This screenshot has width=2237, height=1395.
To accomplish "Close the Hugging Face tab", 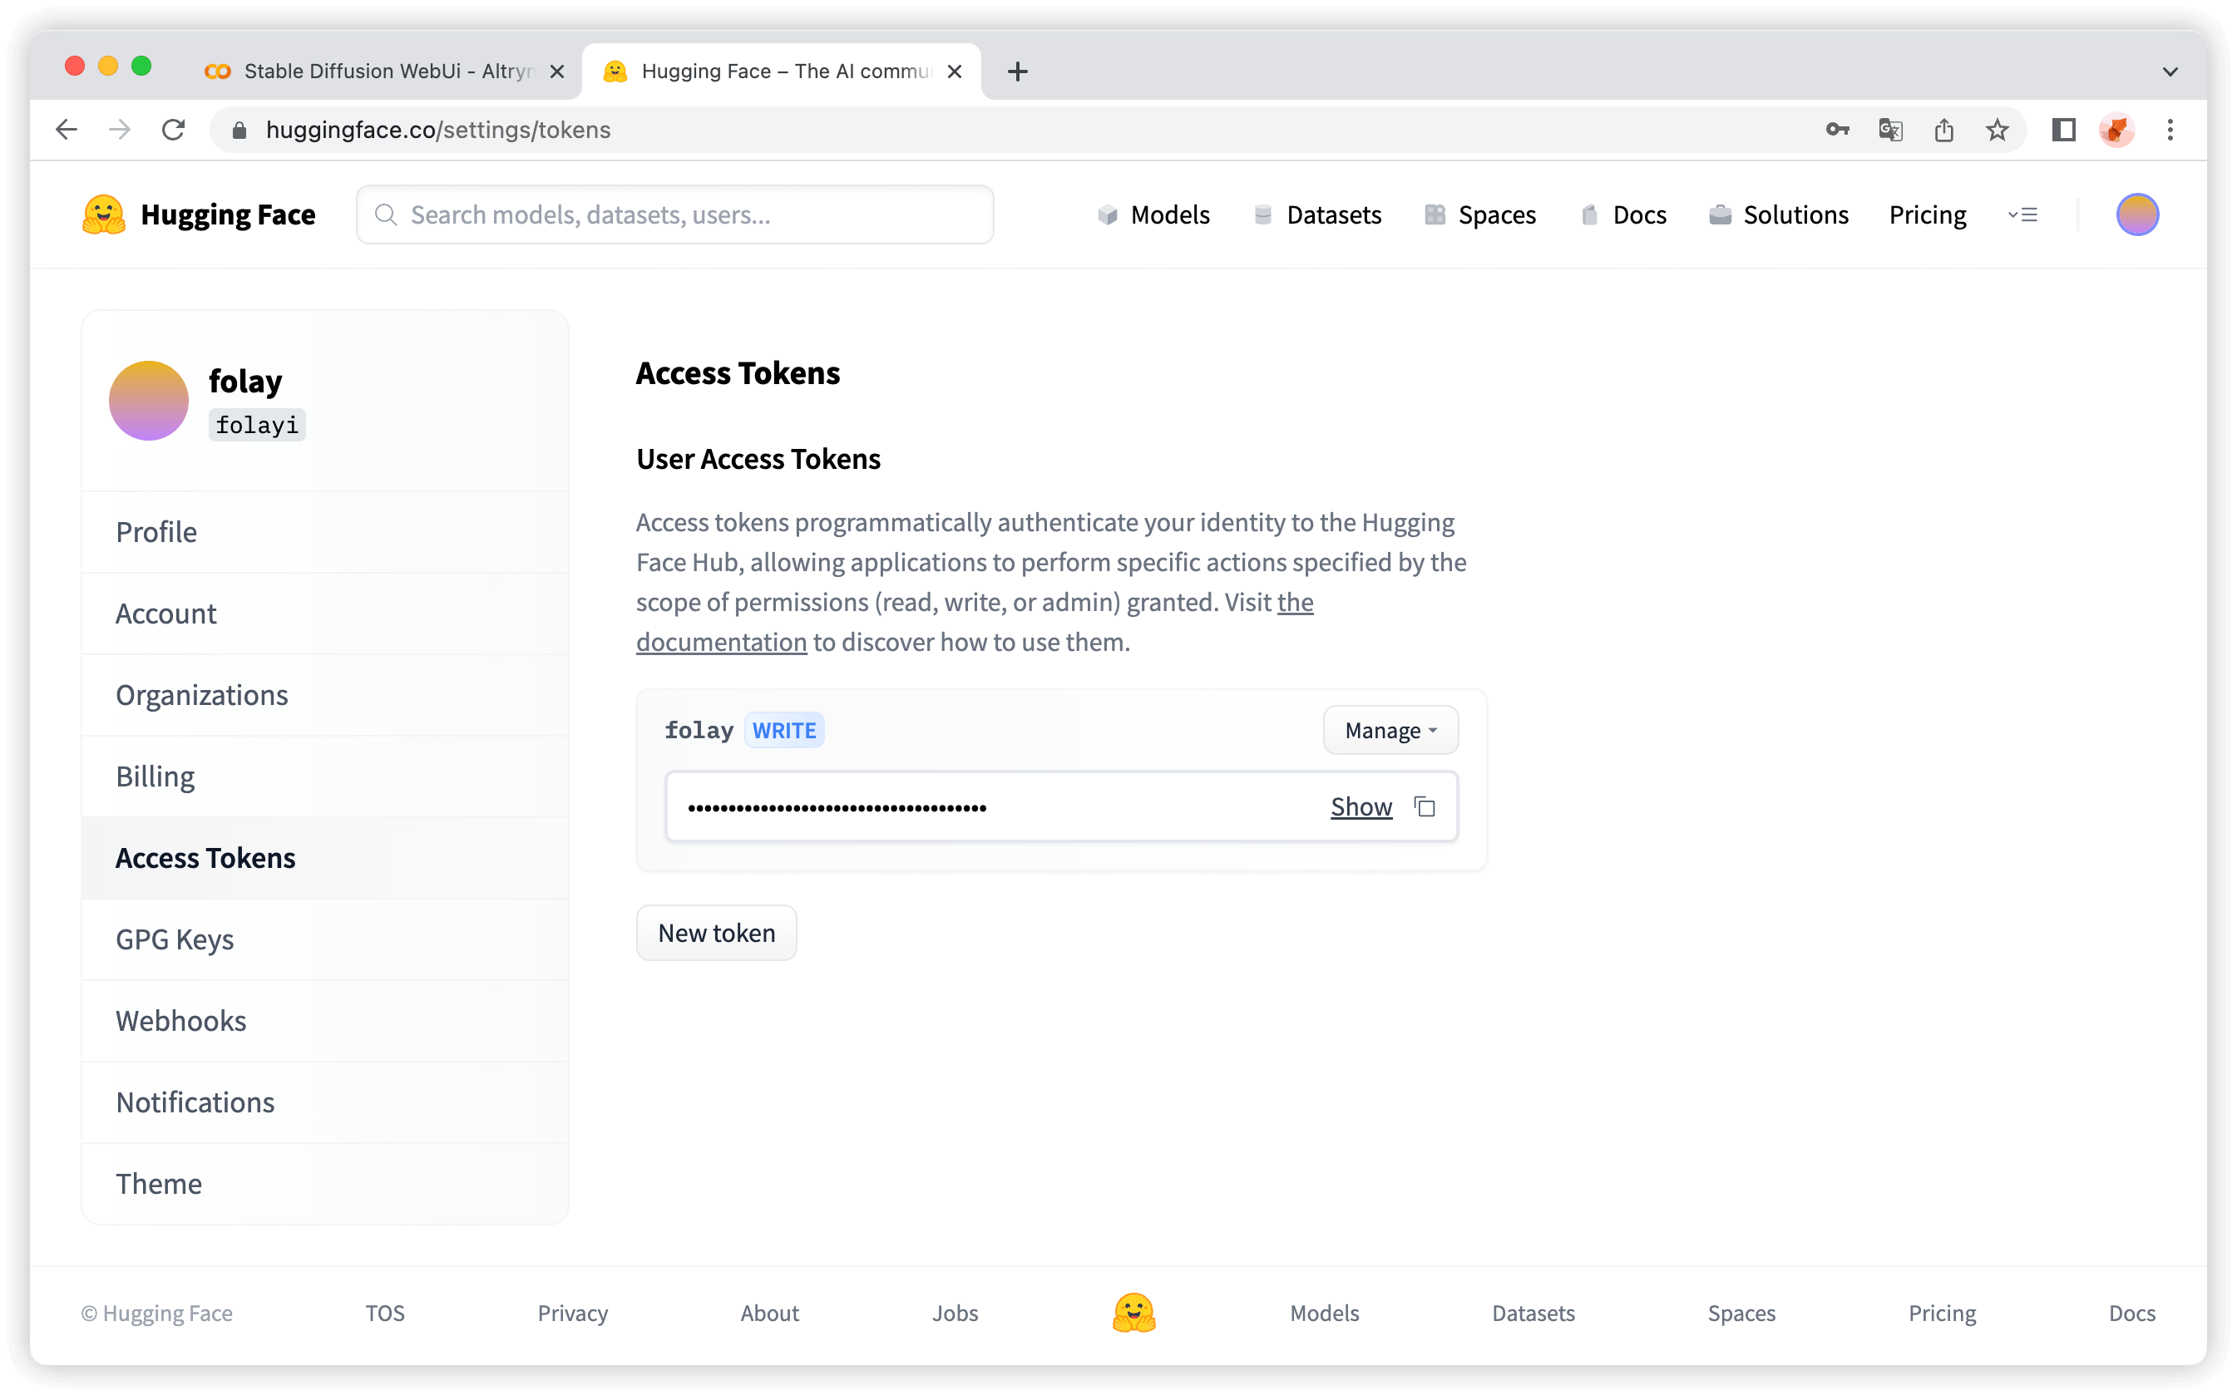I will pyautogui.click(x=954, y=71).
